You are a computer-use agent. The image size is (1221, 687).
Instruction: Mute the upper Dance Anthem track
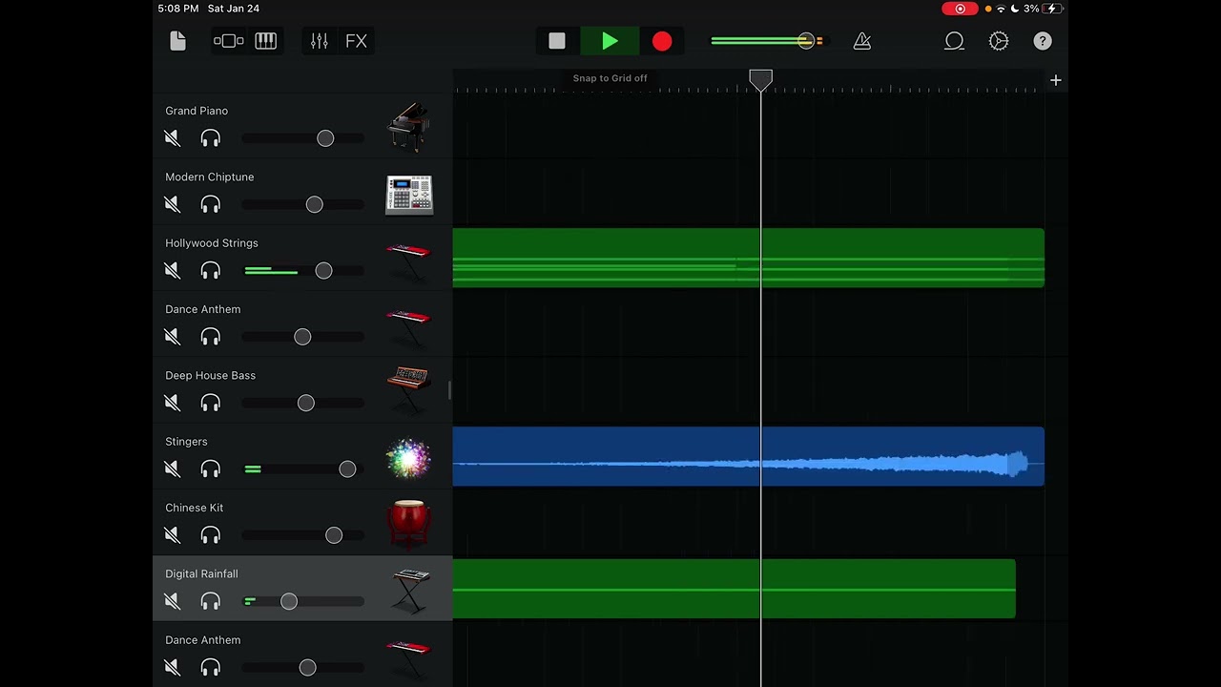click(173, 337)
